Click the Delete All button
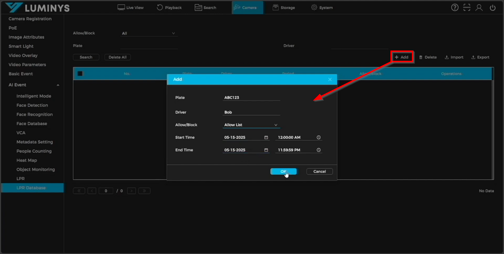Viewport: 504px width, 254px height. [117, 57]
